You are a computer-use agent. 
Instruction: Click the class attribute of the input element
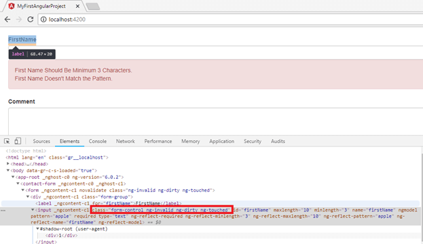[x=162, y=210]
